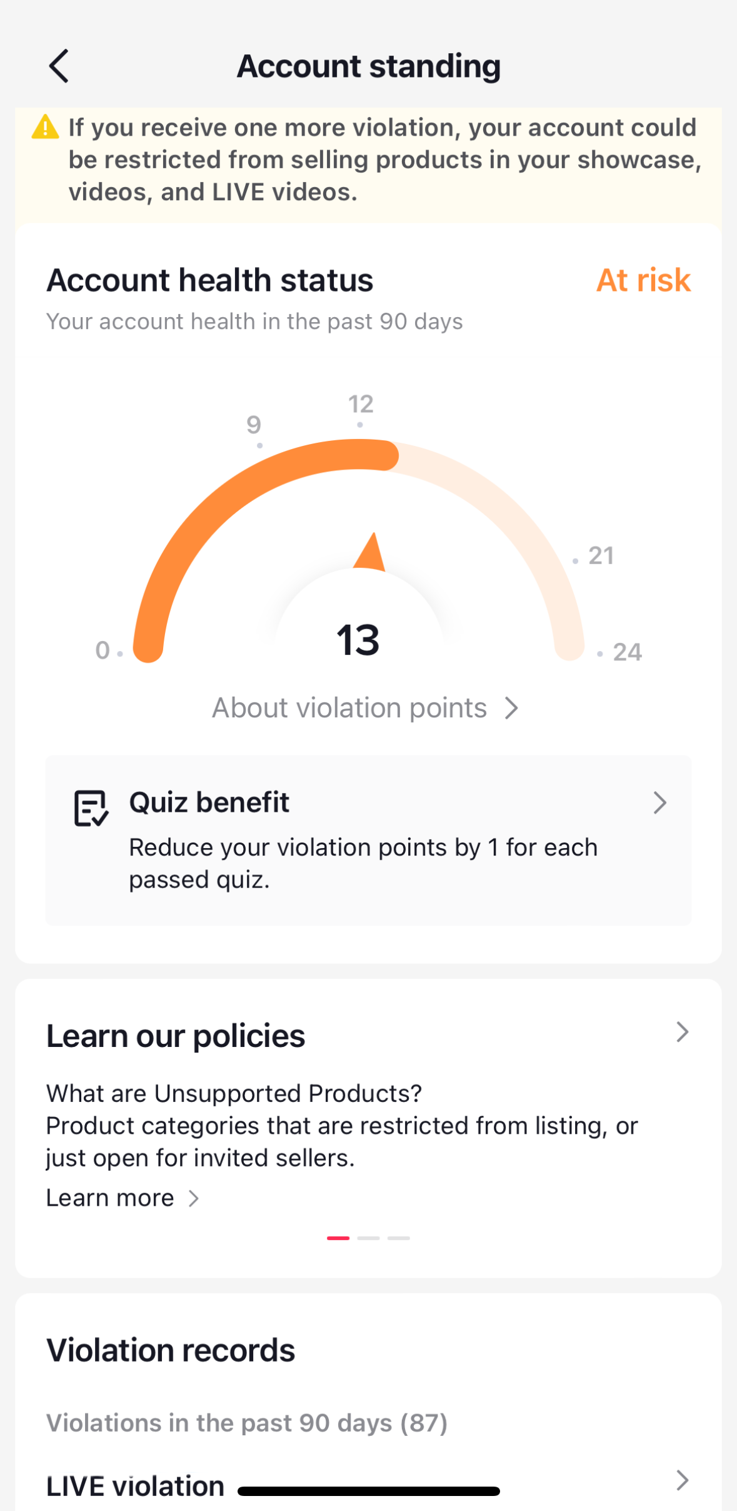Screen dimensions: 737x1511
Task: Expand the LIVE violation row chevron
Action: [x=682, y=1480]
